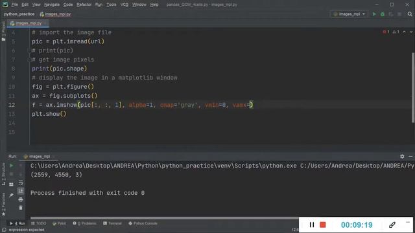Run images_mpl with the green toolbar play icon
415x233 pixels.
coord(374,14)
